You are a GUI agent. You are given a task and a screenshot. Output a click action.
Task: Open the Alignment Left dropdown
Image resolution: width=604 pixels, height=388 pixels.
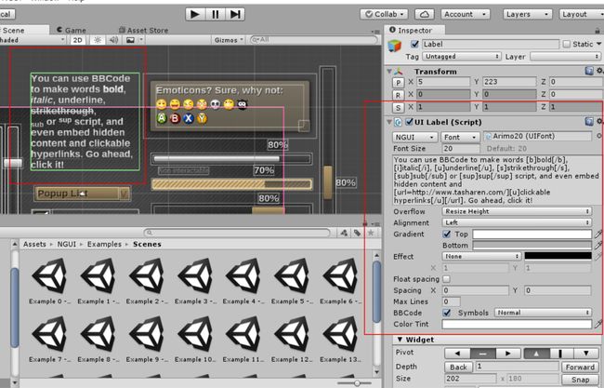coord(517,222)
